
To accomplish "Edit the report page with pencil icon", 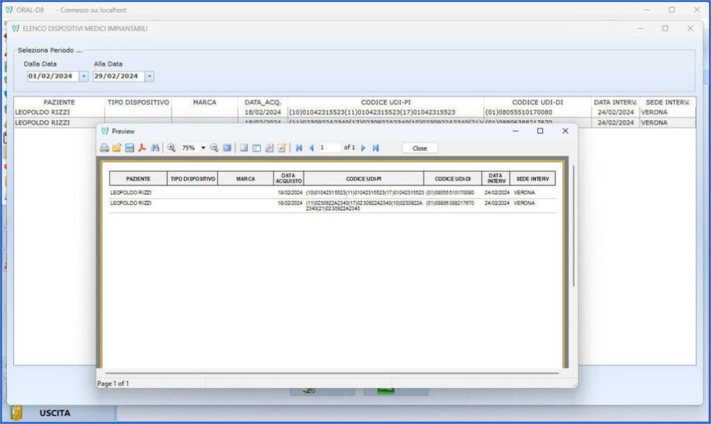I will pyautogui.click(x=282, y=148).
